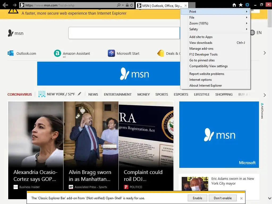Click the msn butterfly logo
The image size is (272, 204).
[x=11, y=33]
